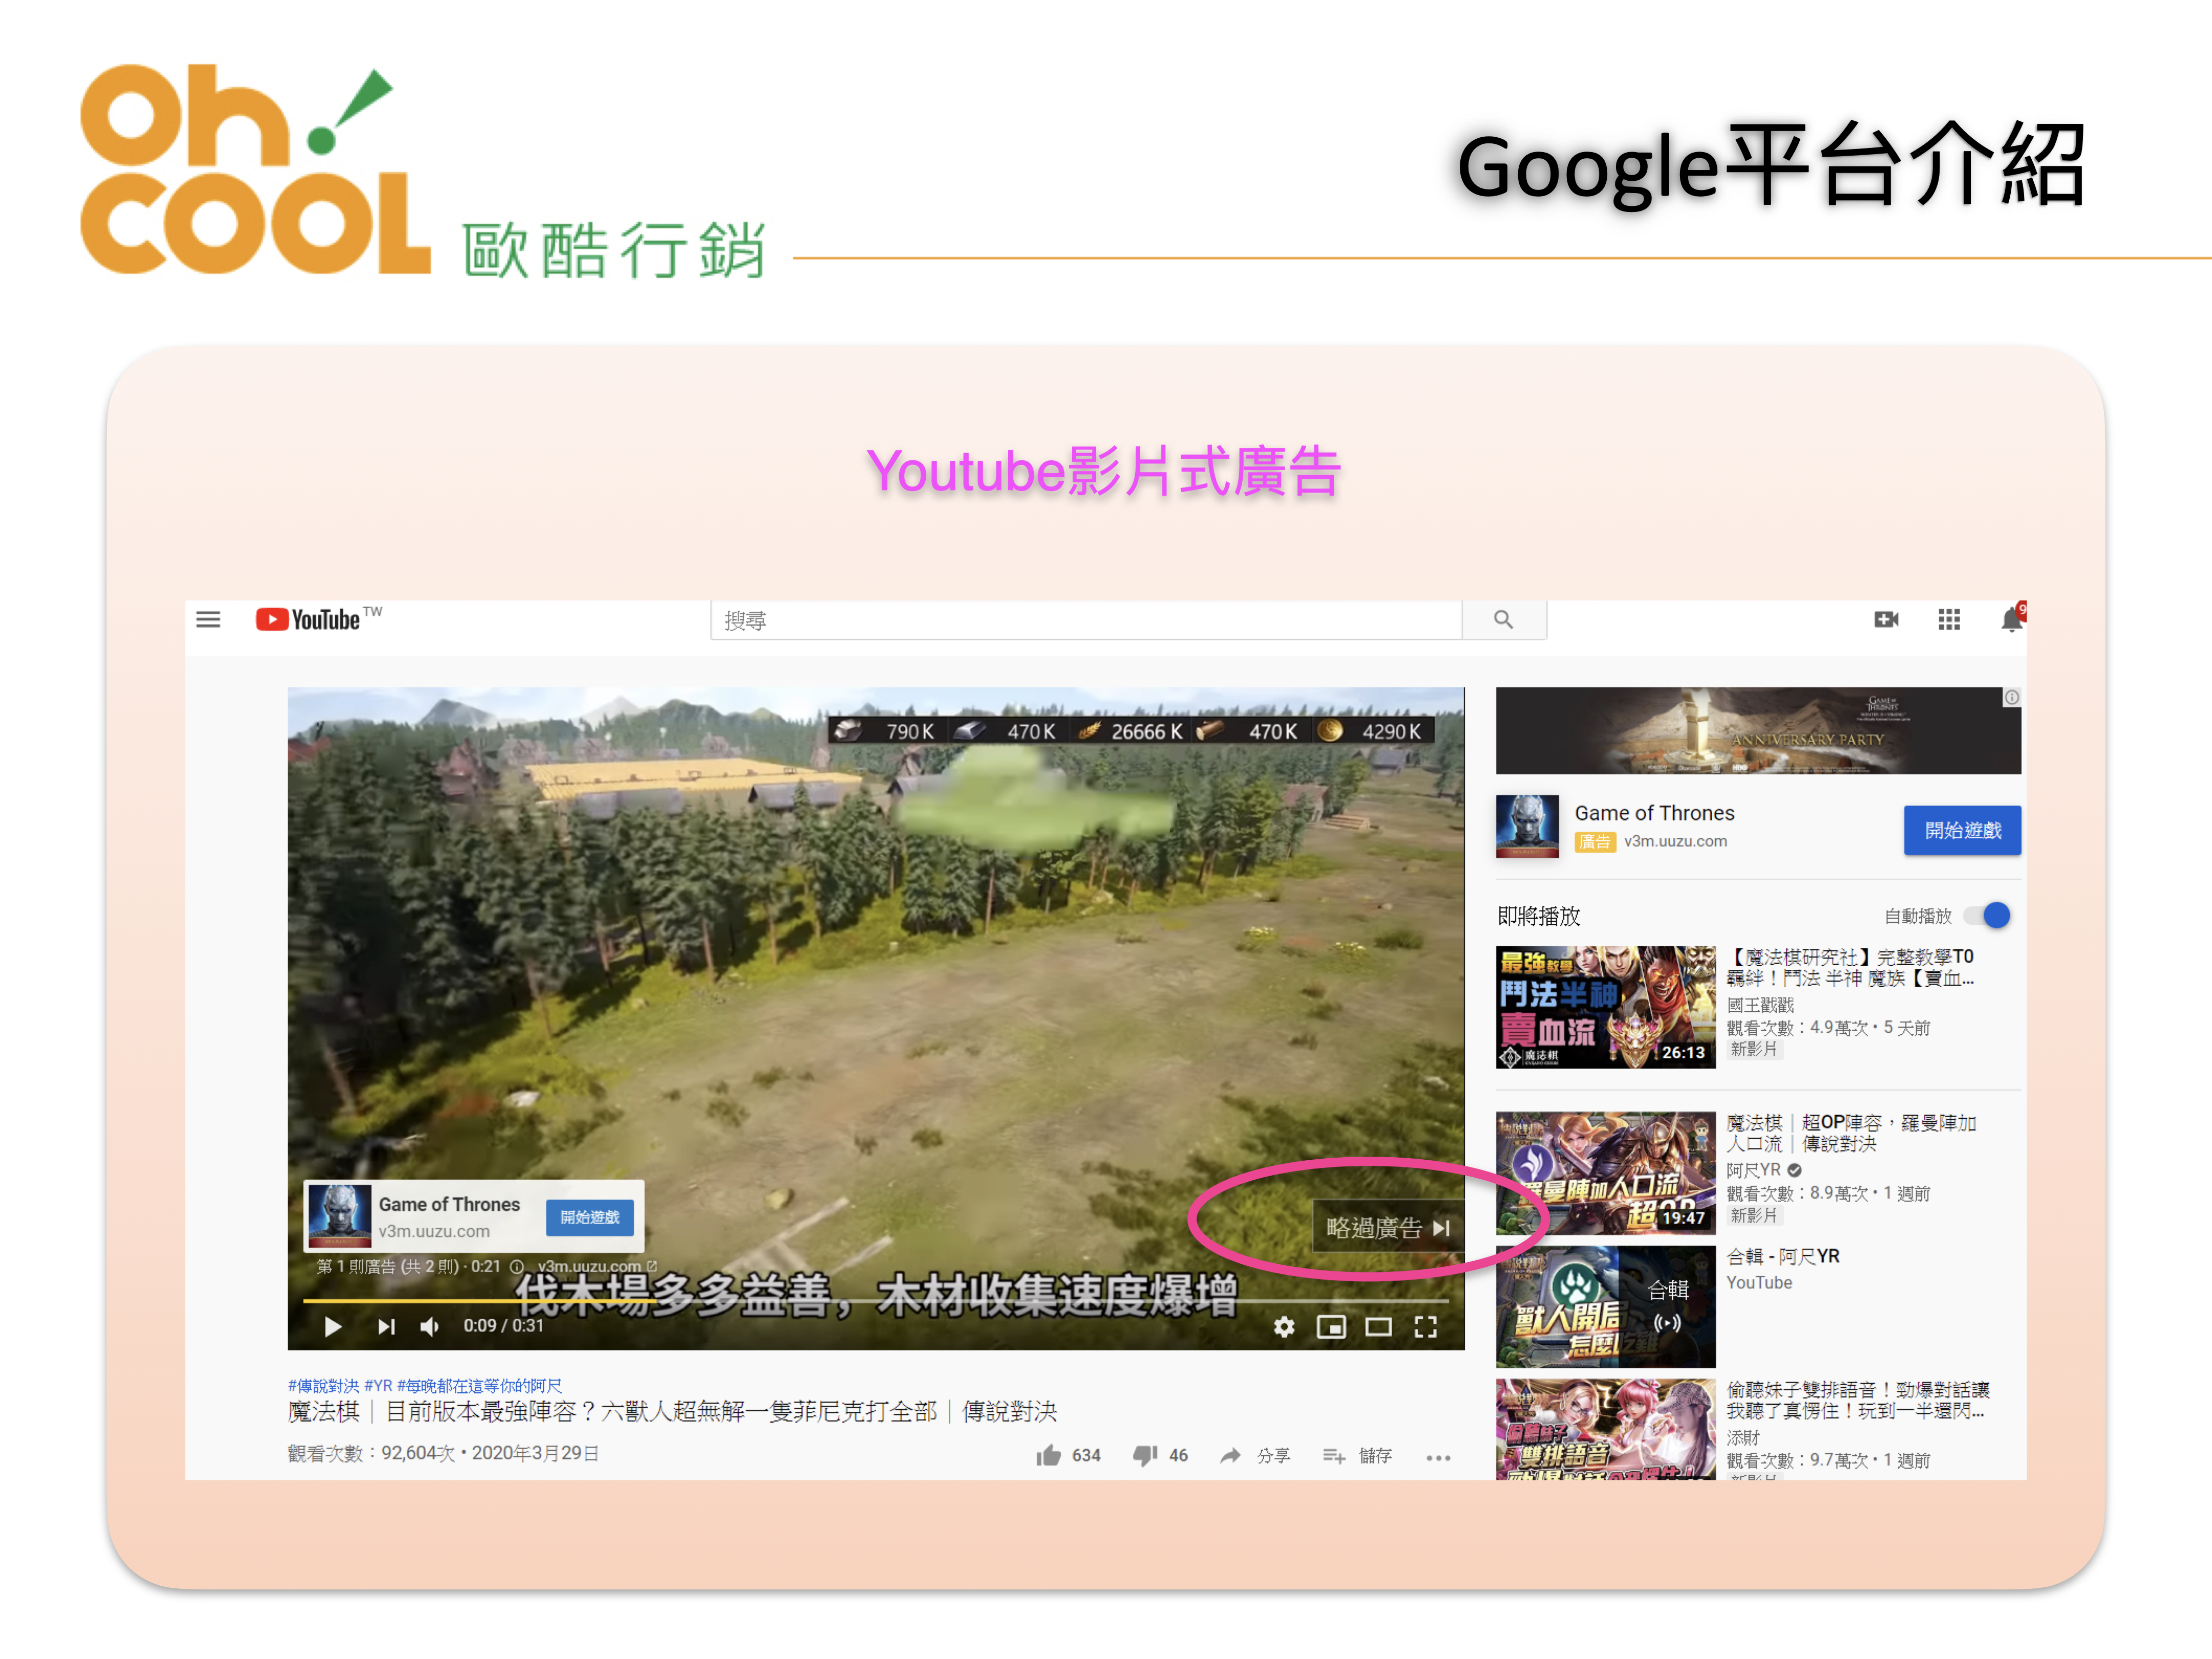Switch to theater mode icon
Viewport: 2212px width, 1659px height.
point(1378,1327)
